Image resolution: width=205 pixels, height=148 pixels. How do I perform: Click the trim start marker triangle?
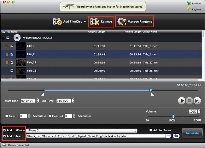coord(43,94)
